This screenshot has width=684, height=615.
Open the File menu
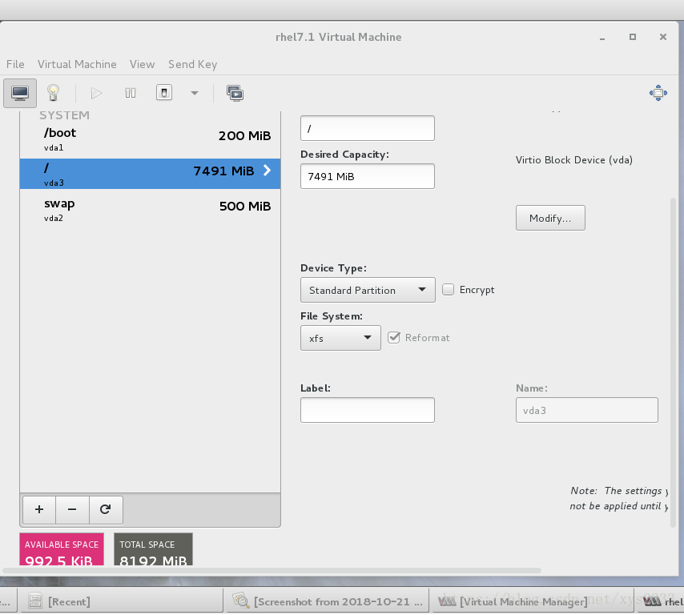click(15, 64)
